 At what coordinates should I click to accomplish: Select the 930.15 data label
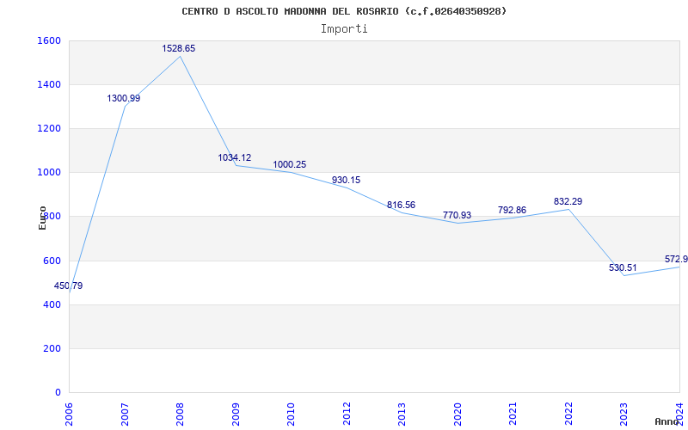click(x=347, y=181)
